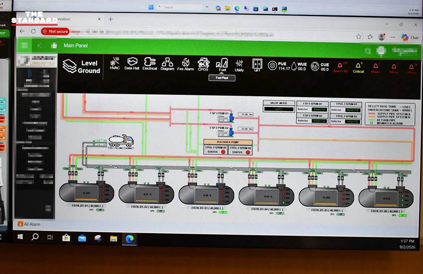Open the browser profile avatar
Screen dimensions: 423x274
(382, 37)
